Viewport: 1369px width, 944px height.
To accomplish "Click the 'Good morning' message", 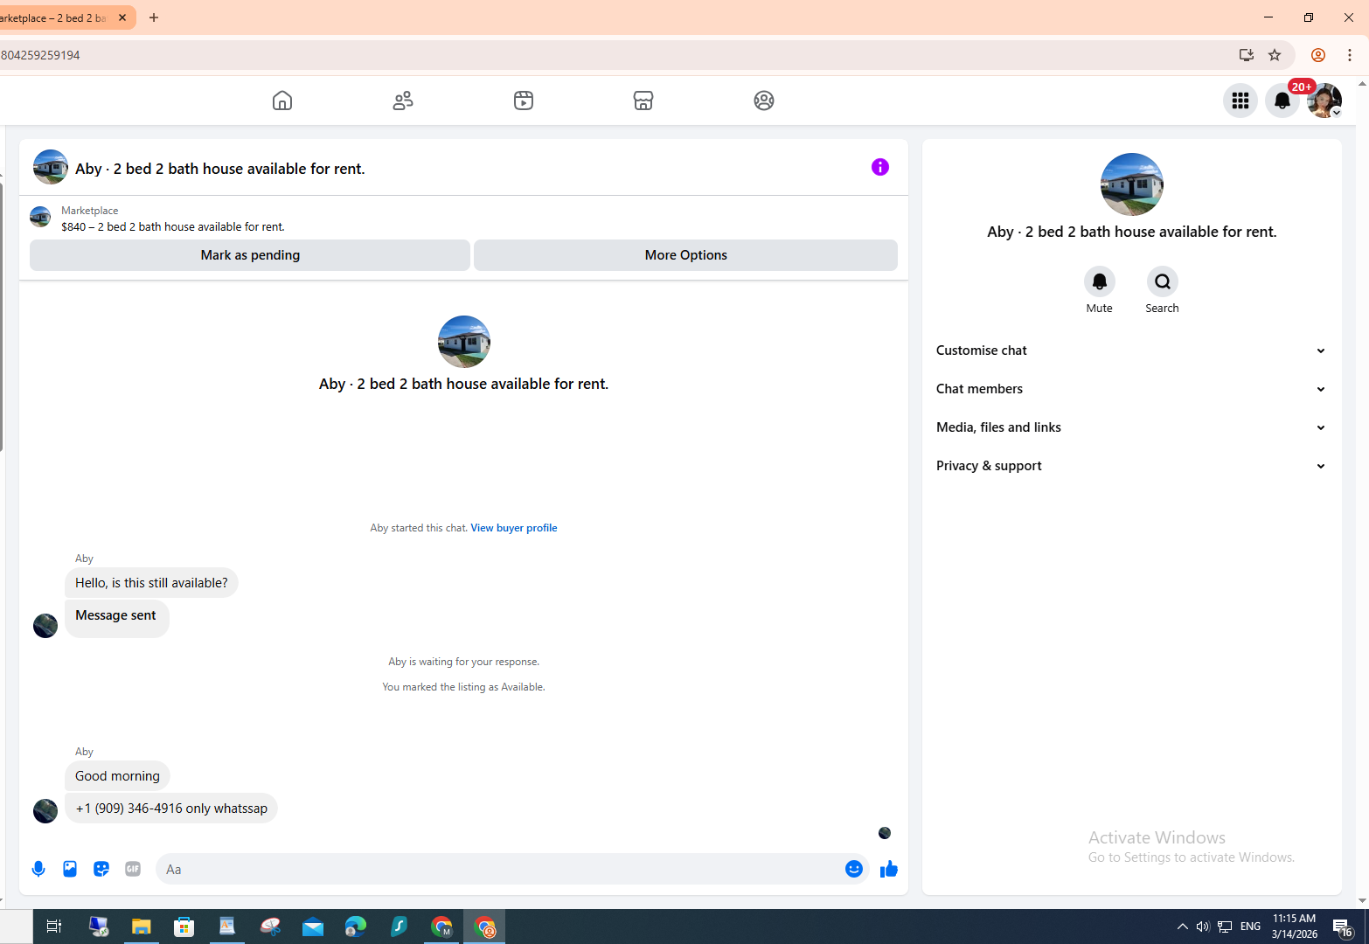I will click(117, 776).
